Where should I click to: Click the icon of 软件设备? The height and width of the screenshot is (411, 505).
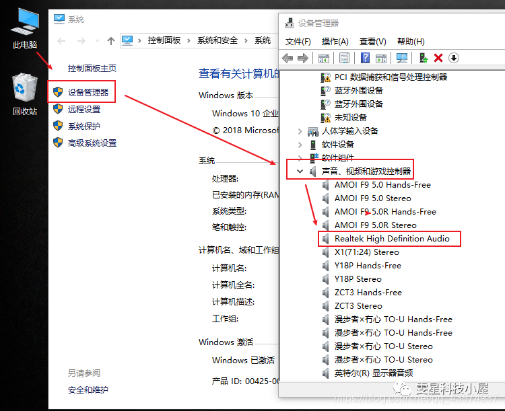pyautogui.click(x=312, y=145)
